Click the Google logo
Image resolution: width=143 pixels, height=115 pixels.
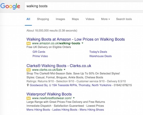point(10,6)
